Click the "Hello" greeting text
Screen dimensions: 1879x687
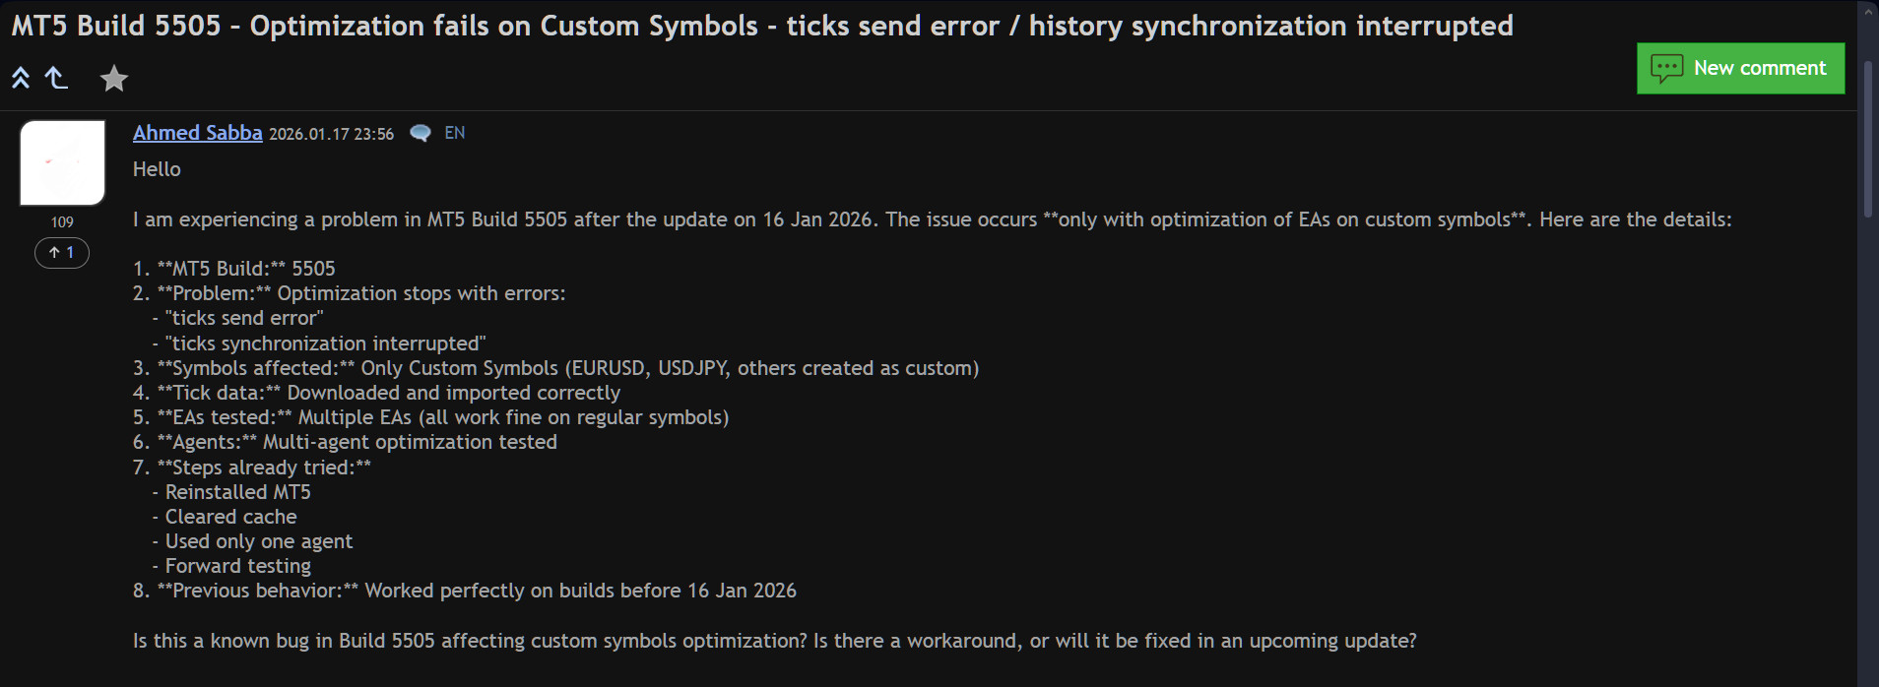point(157,169)
